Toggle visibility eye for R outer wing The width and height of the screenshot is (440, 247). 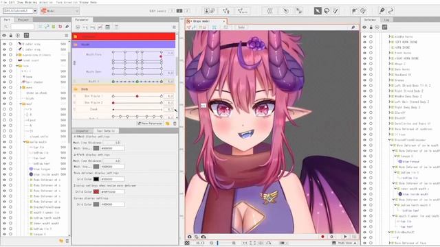point(4,44)
